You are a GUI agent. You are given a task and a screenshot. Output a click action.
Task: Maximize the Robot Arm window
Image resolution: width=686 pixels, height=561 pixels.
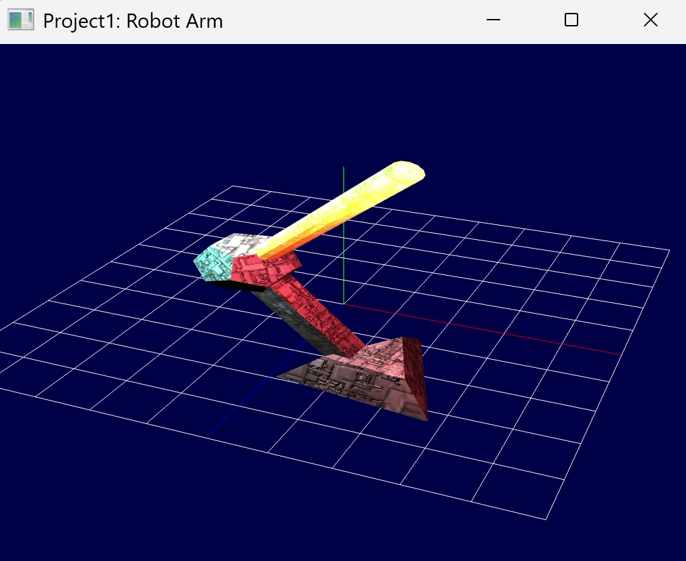(x=571, y=20)
